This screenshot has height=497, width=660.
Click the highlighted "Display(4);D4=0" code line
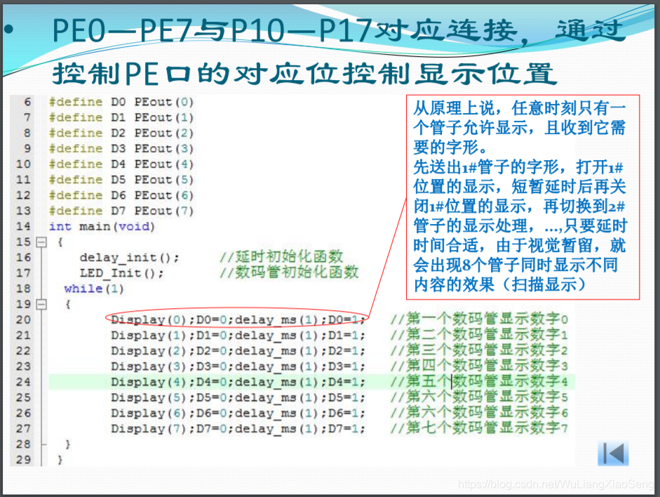click(x=237, y=383)
